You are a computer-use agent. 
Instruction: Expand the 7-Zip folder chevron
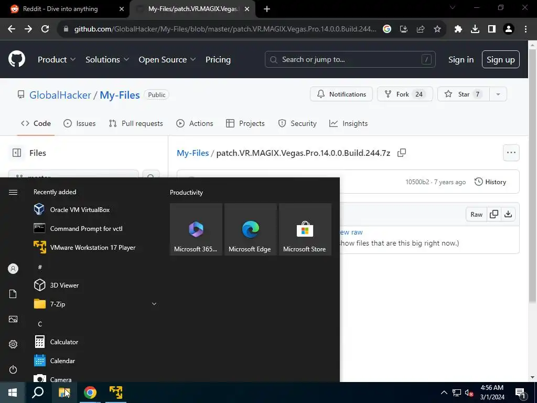(154, 304)
